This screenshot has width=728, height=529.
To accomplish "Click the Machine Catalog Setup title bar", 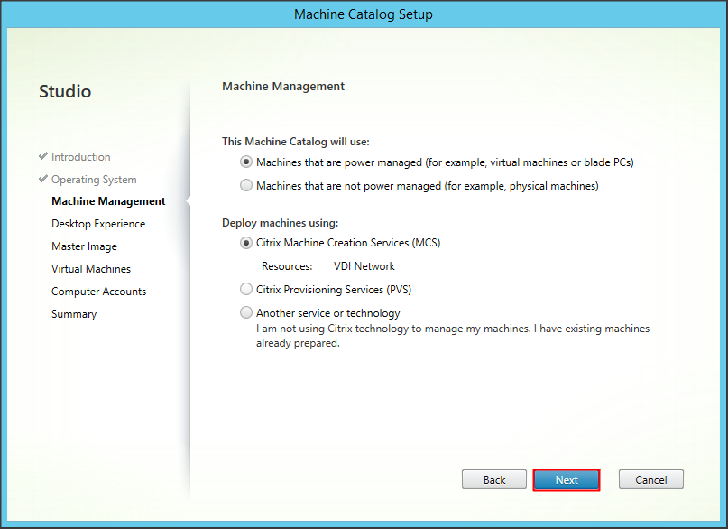I will (x=364, y=14).
